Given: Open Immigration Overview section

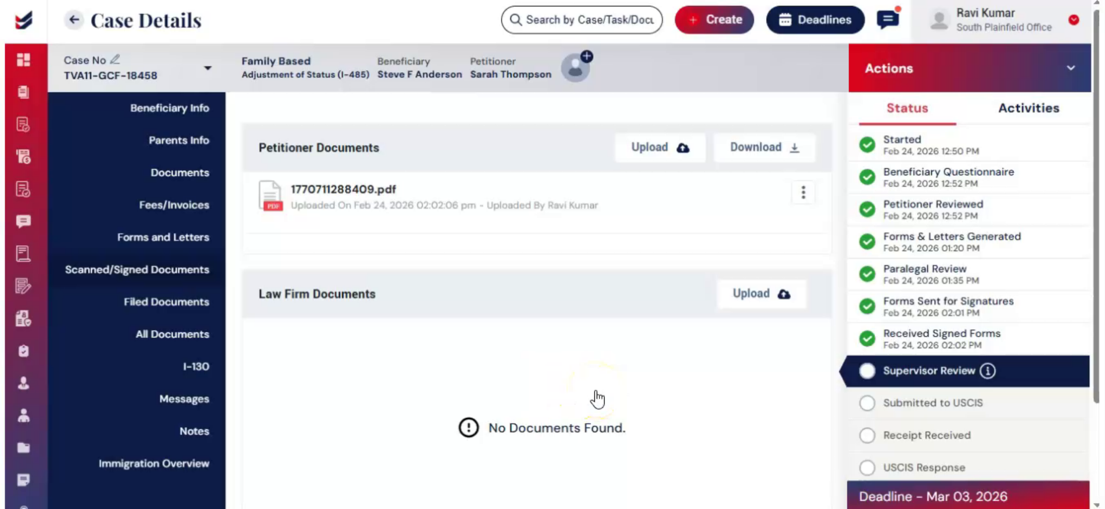Looking at the screenshot, I should (154, 463).
